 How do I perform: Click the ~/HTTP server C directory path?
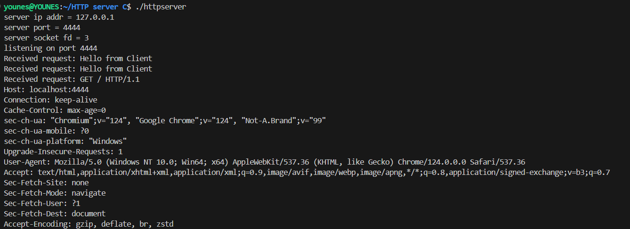(97, 7)
